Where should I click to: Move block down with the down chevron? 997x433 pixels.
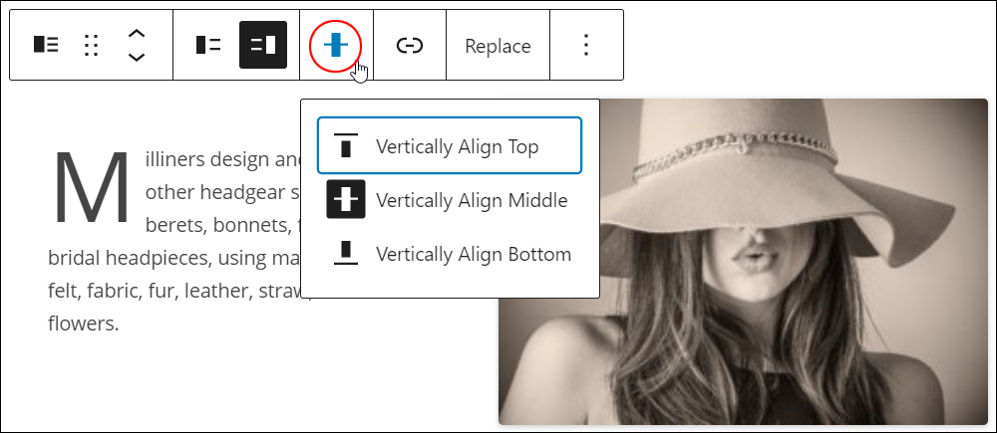point(137,57)
